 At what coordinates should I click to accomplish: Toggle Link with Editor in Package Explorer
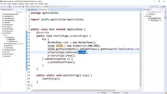click(x=19, y=12)
